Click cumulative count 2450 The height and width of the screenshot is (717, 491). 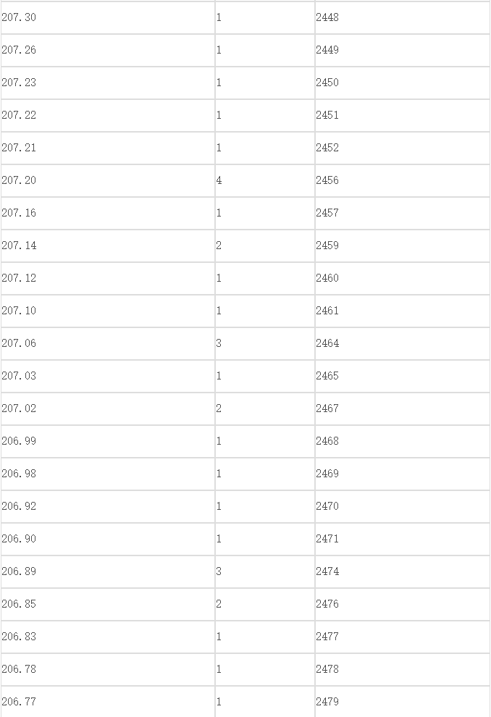[402, 83]
